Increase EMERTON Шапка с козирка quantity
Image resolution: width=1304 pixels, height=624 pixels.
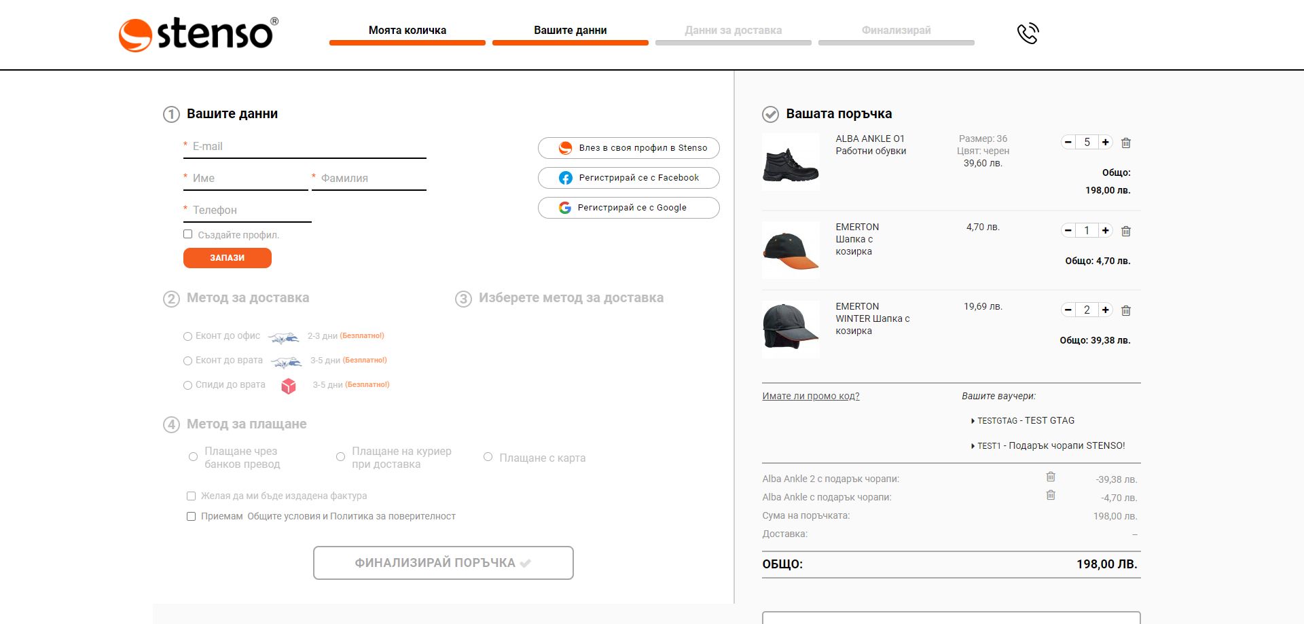coord(1106,230)
